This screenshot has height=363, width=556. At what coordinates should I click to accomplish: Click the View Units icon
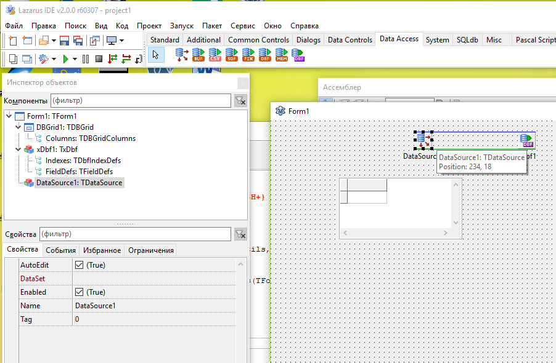pyautogui.click(x=13, y=58)
